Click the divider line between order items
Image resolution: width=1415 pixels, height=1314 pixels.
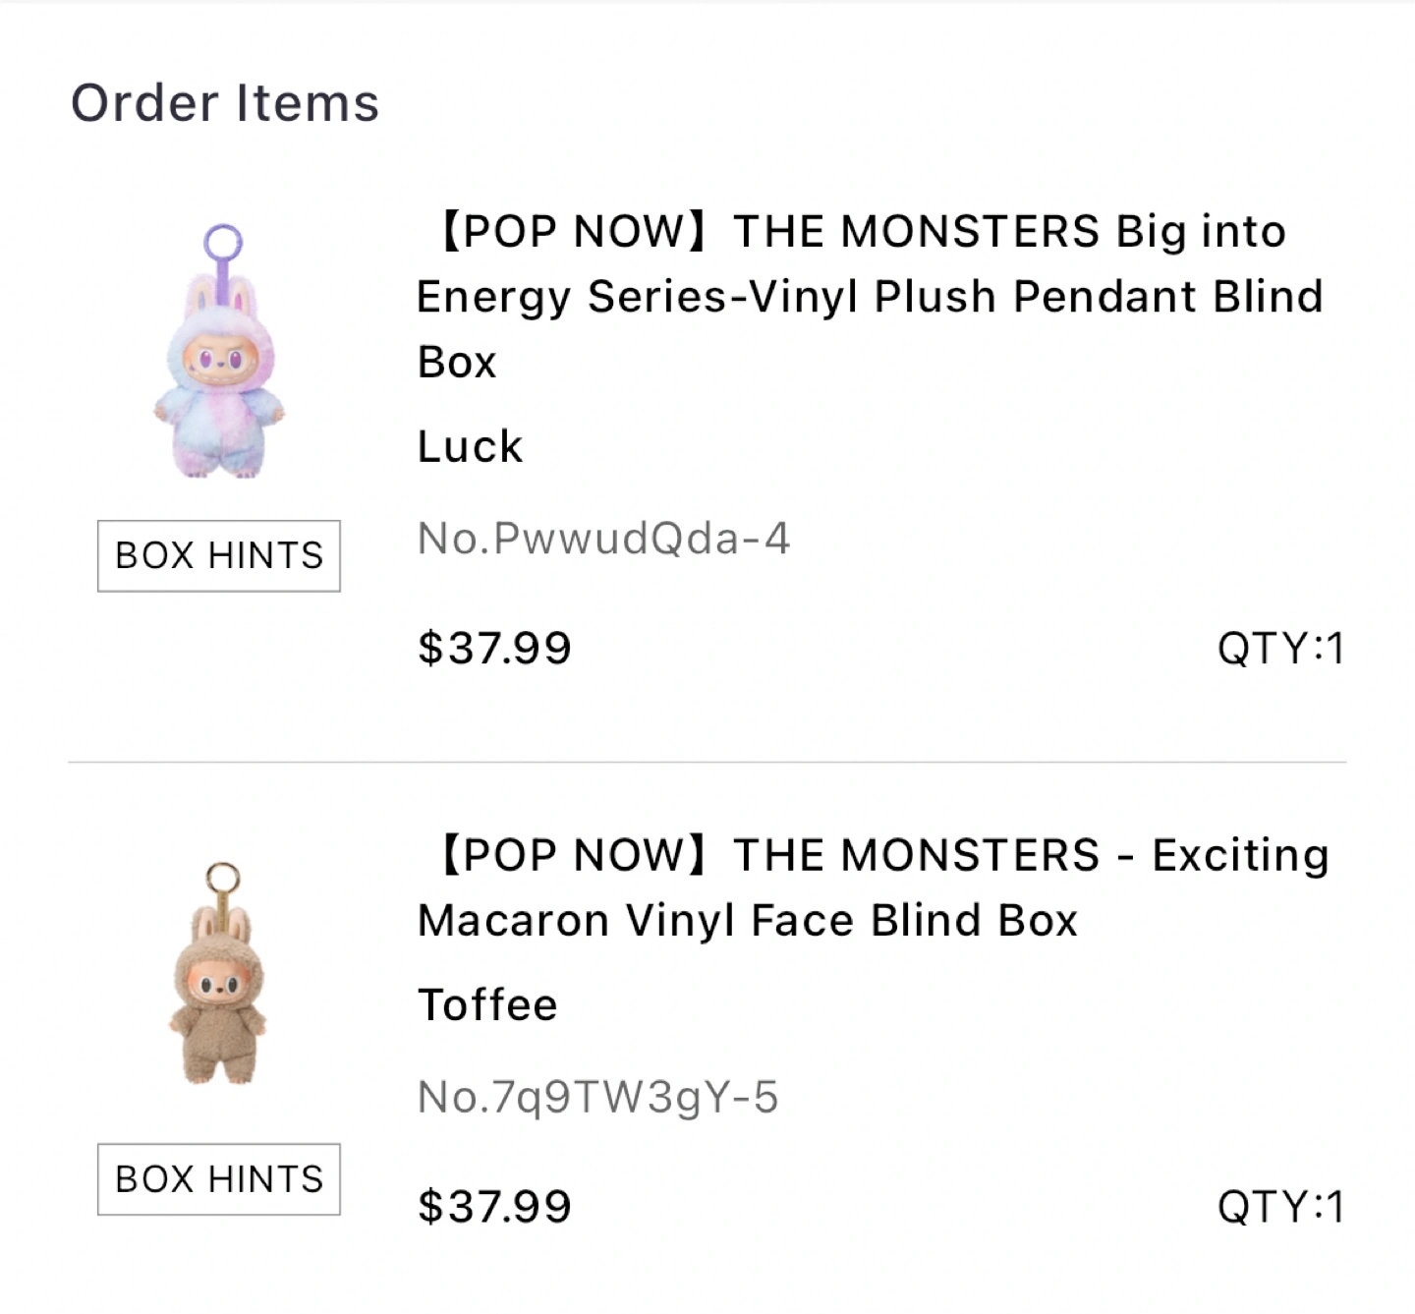click(x=707, y=762)
